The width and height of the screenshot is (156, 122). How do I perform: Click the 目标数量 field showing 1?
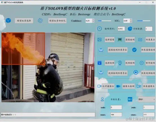(x=149, y=29)
